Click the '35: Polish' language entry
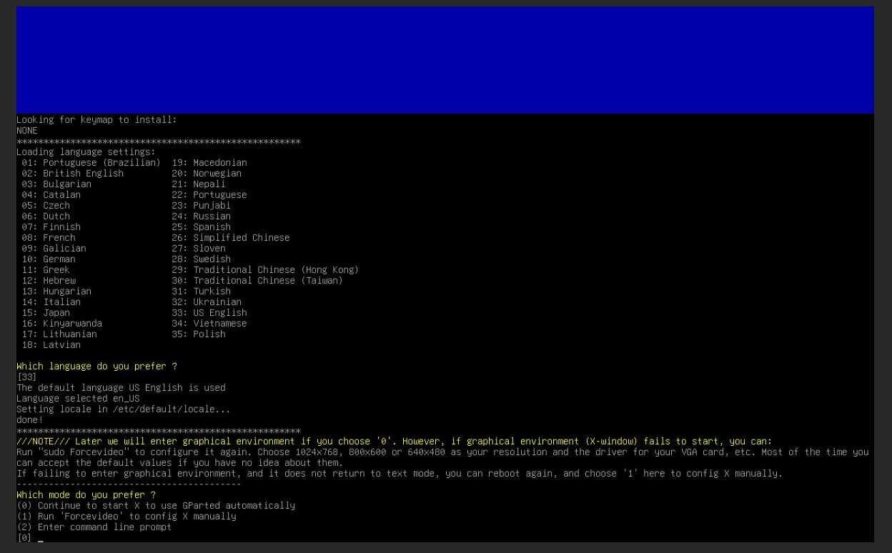The width and height of the screenshot is (892, 553). 199,334
